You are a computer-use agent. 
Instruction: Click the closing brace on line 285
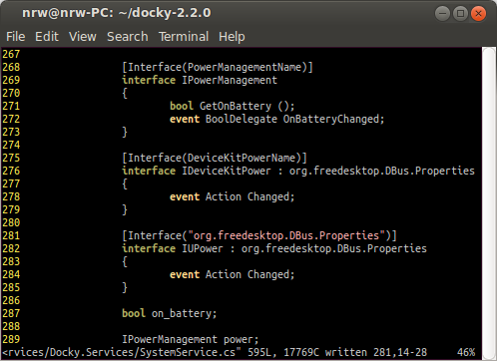125,287
